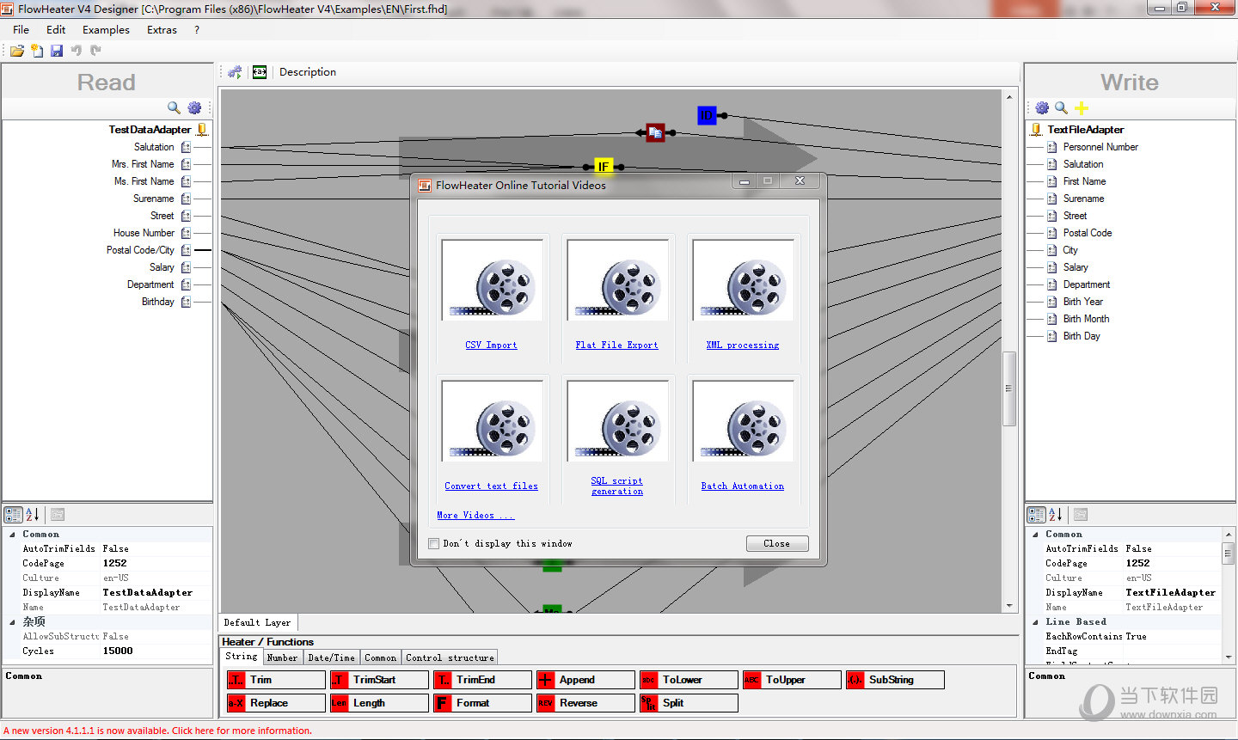
Task: Pick the Append string heater
Action: pyautogui.click(x=585, y=680)
